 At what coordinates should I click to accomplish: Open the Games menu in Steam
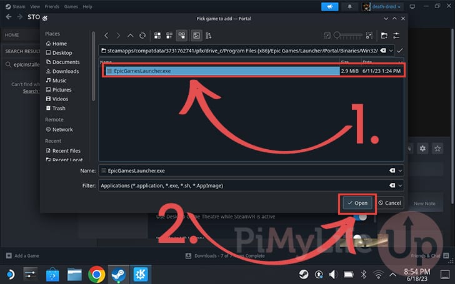coord(71,6)
